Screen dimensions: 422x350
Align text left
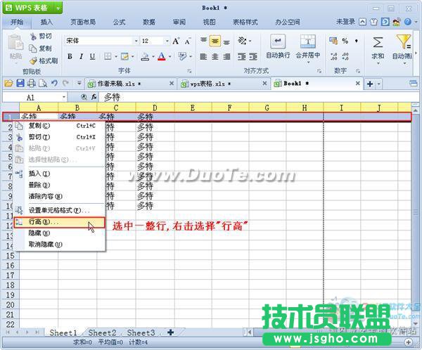click(x=203, y=56)
